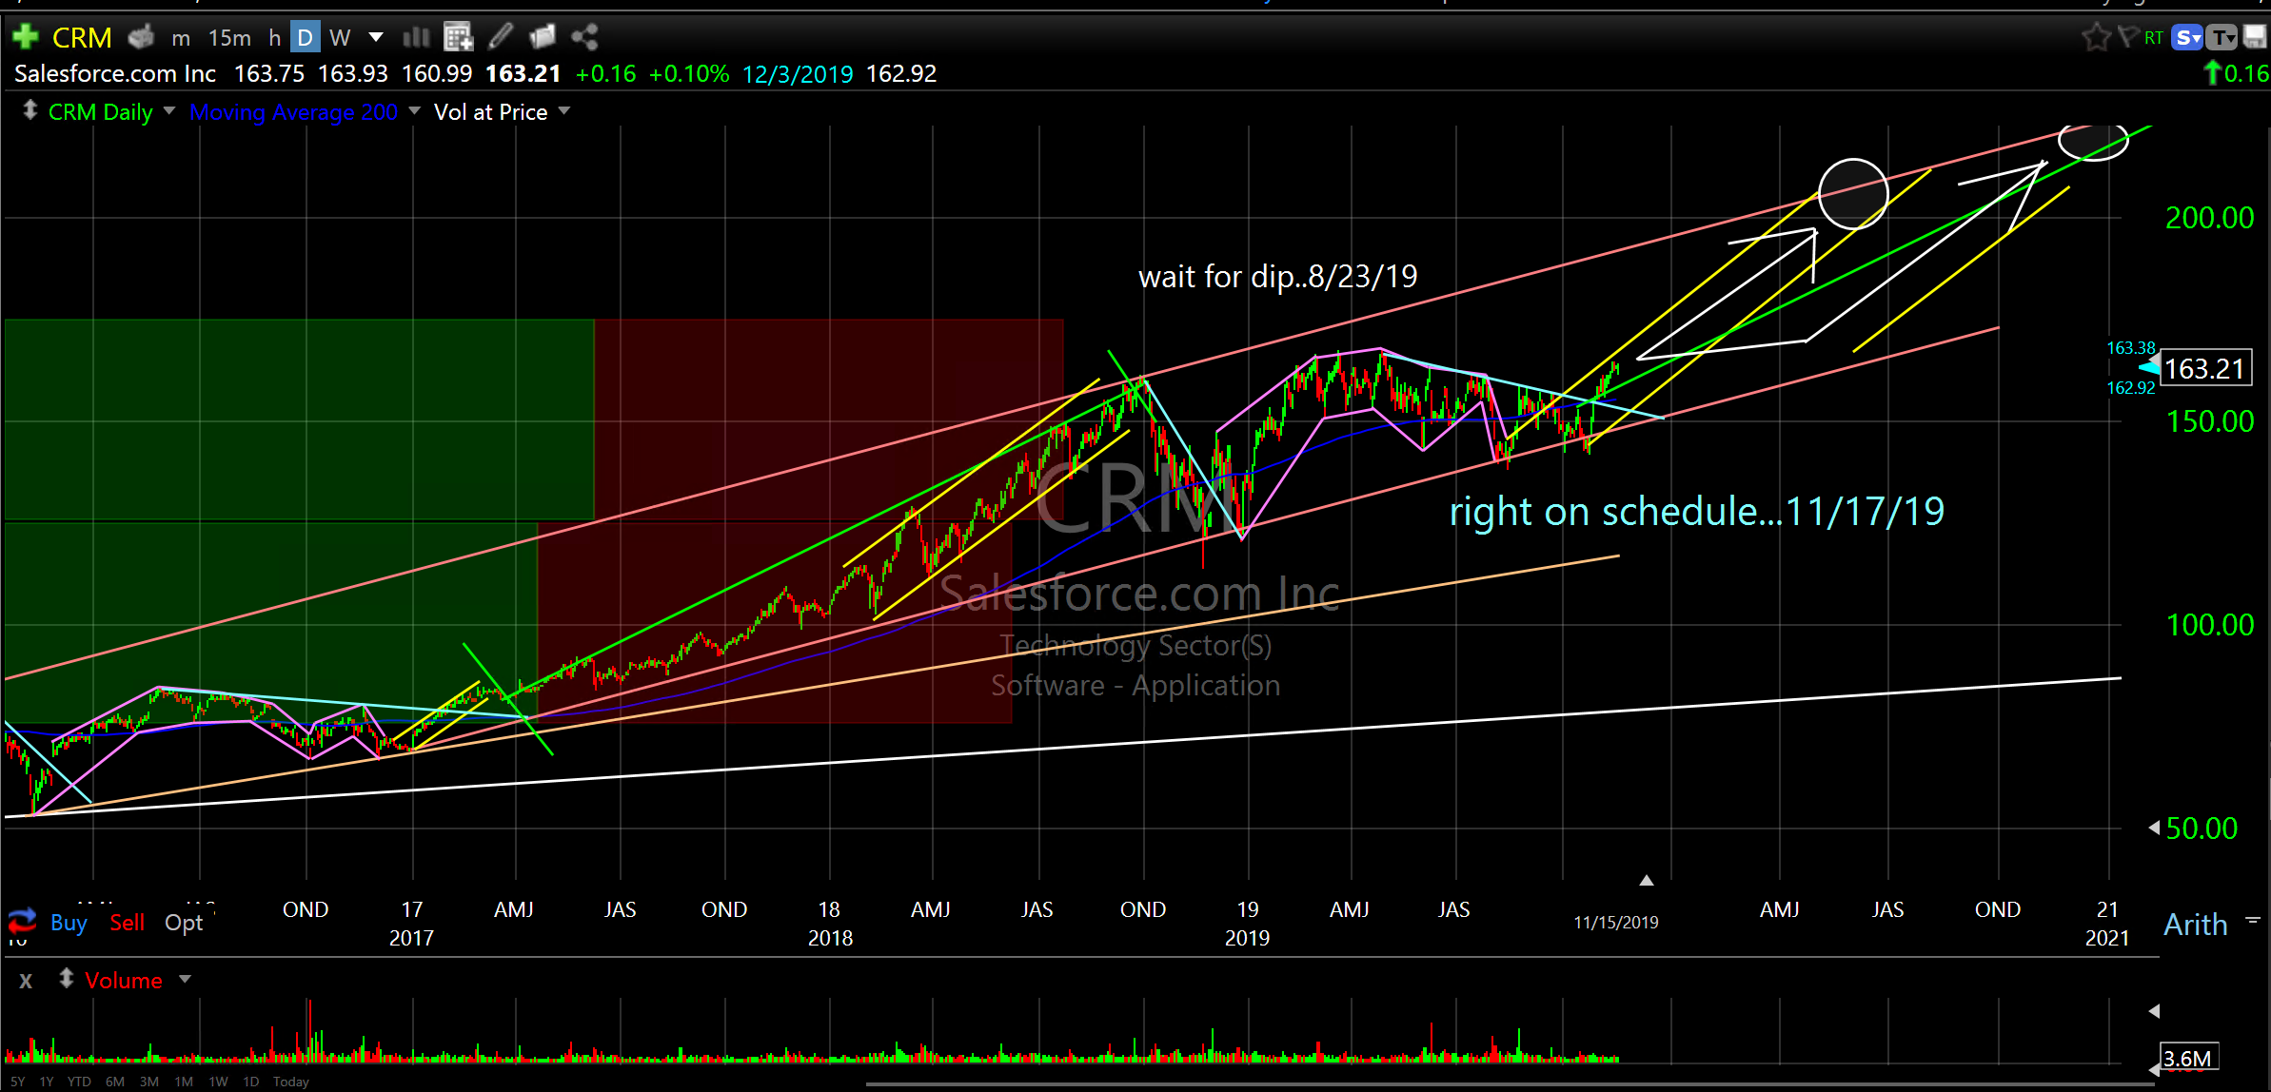This screenshot has height=1092, width=2271.
Task: Open the Moving Average 200 dropdown
Action: click(415, 111)
